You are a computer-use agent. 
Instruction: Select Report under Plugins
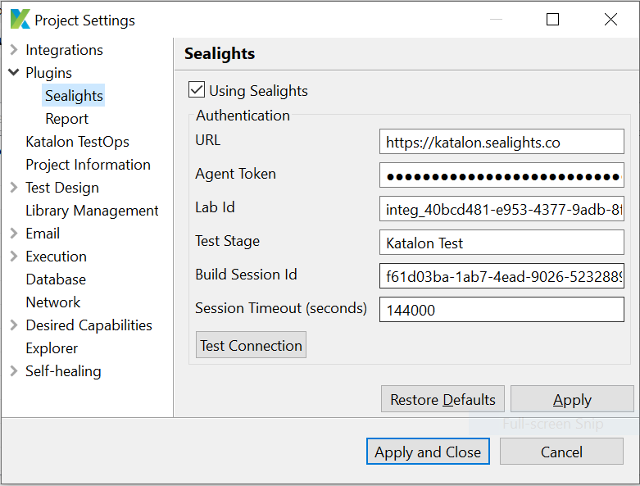[x=66, y=119]
